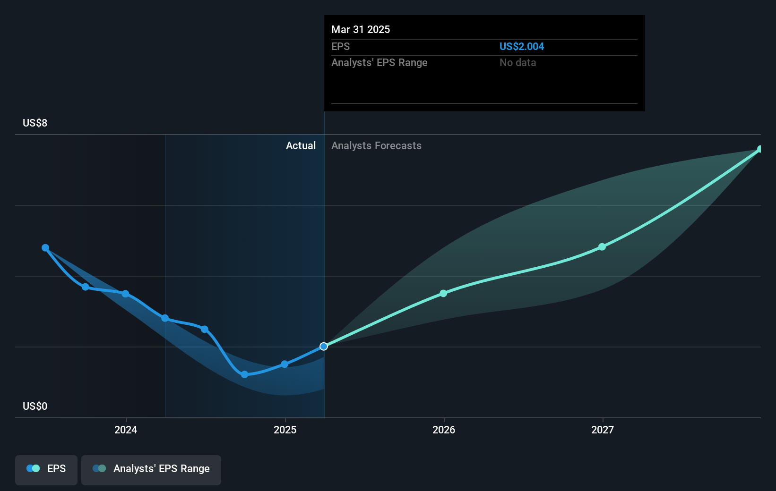This screenshot has height=491, width=776.
Task: Click the 2027 x-axis label
Action: tap(603, 430)
